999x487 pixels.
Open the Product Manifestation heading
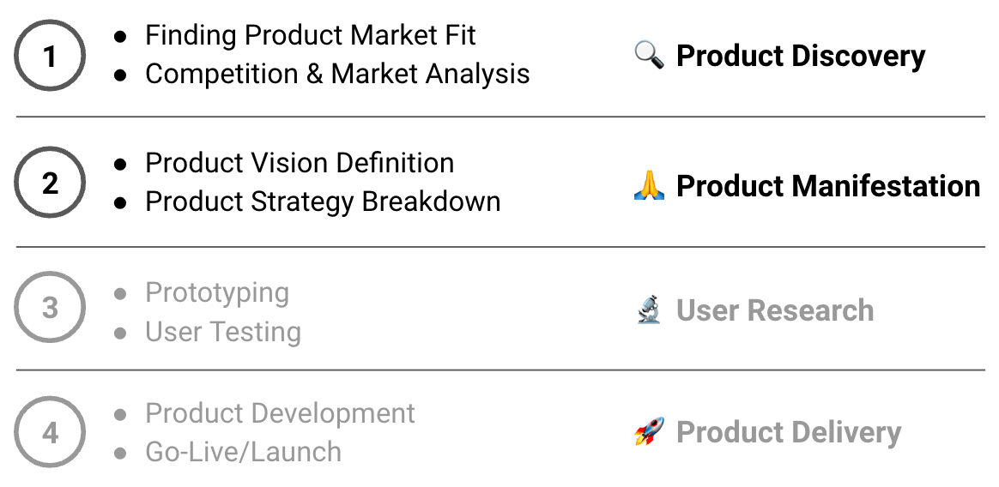[x=827, y=186]
